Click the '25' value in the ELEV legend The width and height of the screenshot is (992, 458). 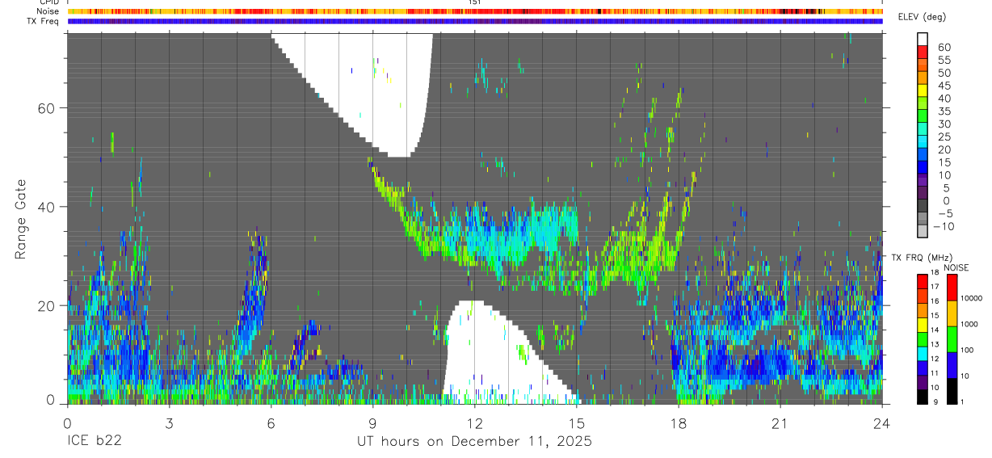click(x=944, y=137)
